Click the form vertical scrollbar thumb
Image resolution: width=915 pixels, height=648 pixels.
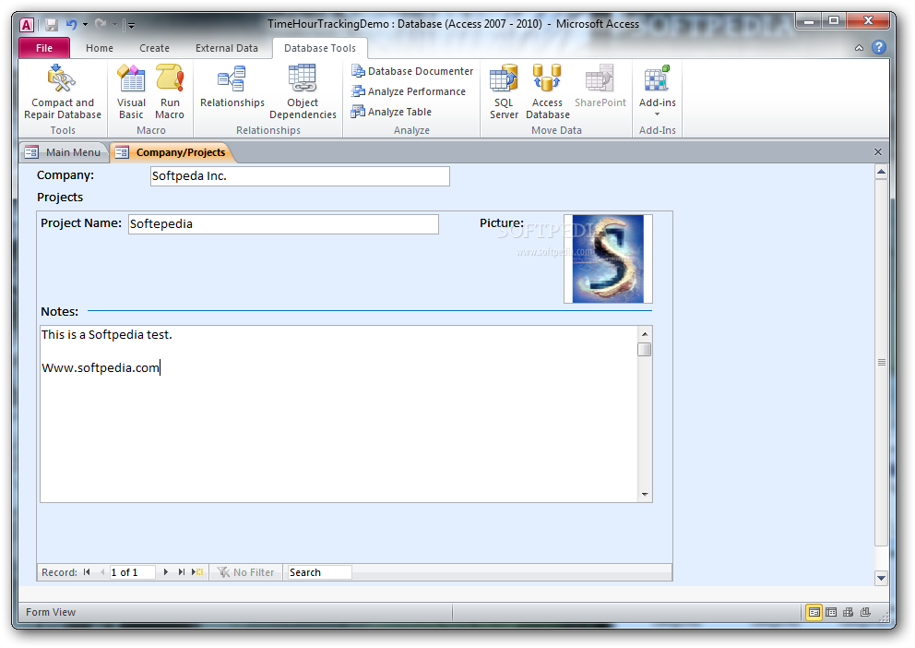click(881, 363)
